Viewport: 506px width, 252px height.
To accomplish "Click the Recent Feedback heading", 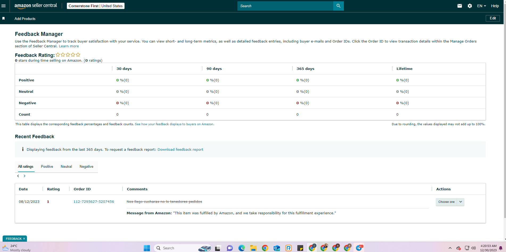I will coord(35,137).
